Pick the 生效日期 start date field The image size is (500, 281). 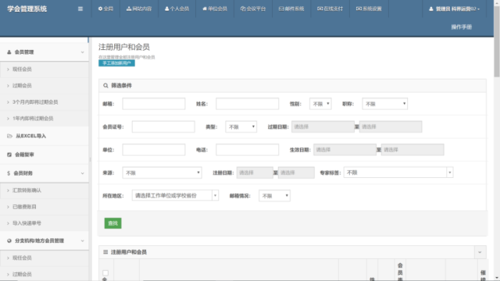[345, 150]
